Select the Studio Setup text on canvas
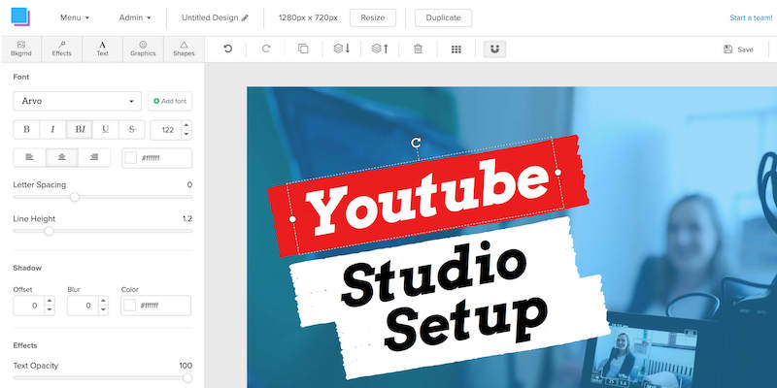Image resolution: width=777 pixels, height=388 pixels. (444, 297)
